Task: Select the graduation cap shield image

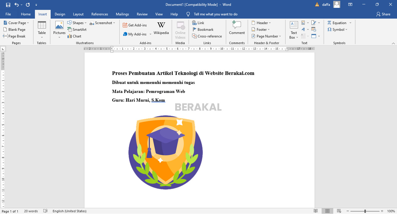Action: tap(166, 152)
